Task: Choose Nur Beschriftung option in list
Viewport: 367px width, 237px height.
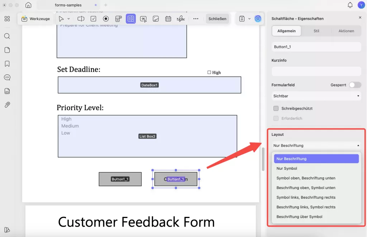Action: (x=316, y=159)
